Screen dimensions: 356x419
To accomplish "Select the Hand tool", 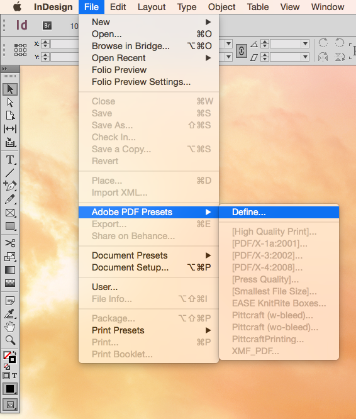I will [x=10, y=327].
